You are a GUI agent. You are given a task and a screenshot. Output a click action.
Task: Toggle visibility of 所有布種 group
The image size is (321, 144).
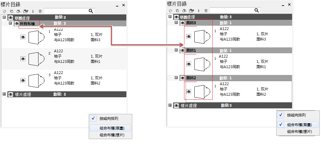click(17, 23)
